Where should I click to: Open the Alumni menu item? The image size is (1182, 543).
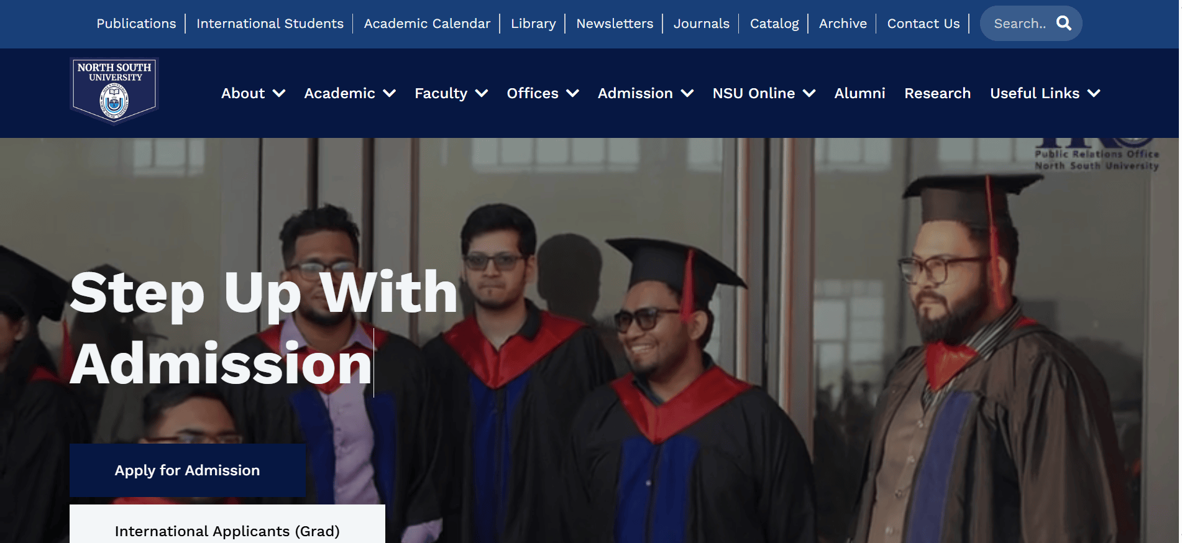pos(859,93)
